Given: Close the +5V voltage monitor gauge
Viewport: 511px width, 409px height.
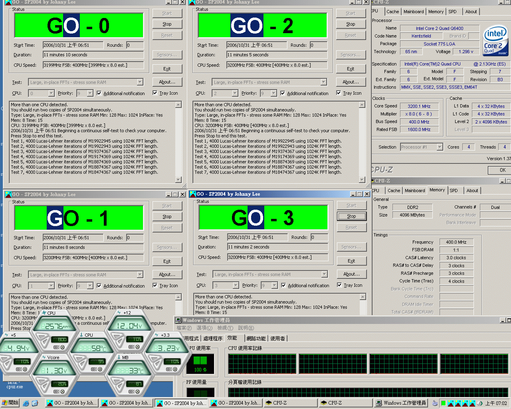Looking at the screenshot, I should tap(25, 369).
